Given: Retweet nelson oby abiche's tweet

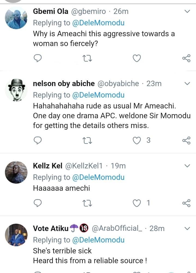Looking at the screenshot, I should (87, 140).
